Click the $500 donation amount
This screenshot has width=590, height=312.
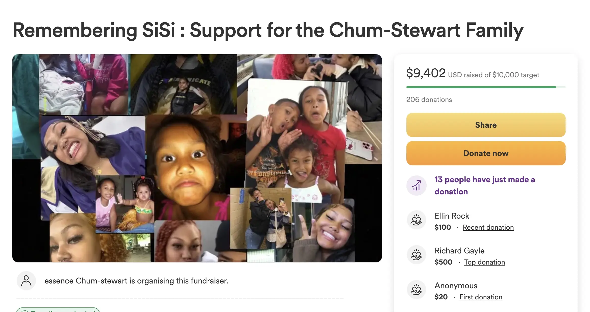pyautogui.click(x=443, y=262)
